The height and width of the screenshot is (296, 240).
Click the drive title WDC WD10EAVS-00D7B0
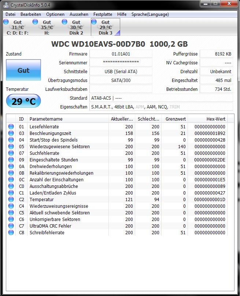point(98,44)
